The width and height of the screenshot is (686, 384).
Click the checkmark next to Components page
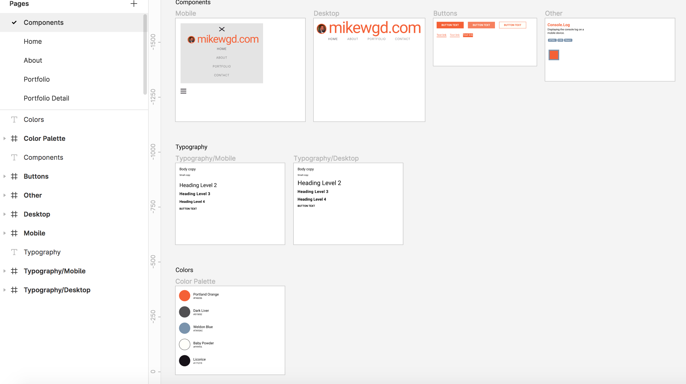[x=14, y=22]
